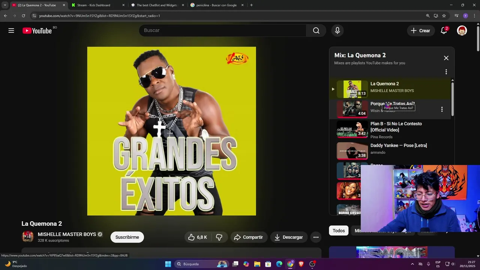Dislike the video with thumbs down
The width and height of the screenshot is (480, 270).
click(219, 237)
